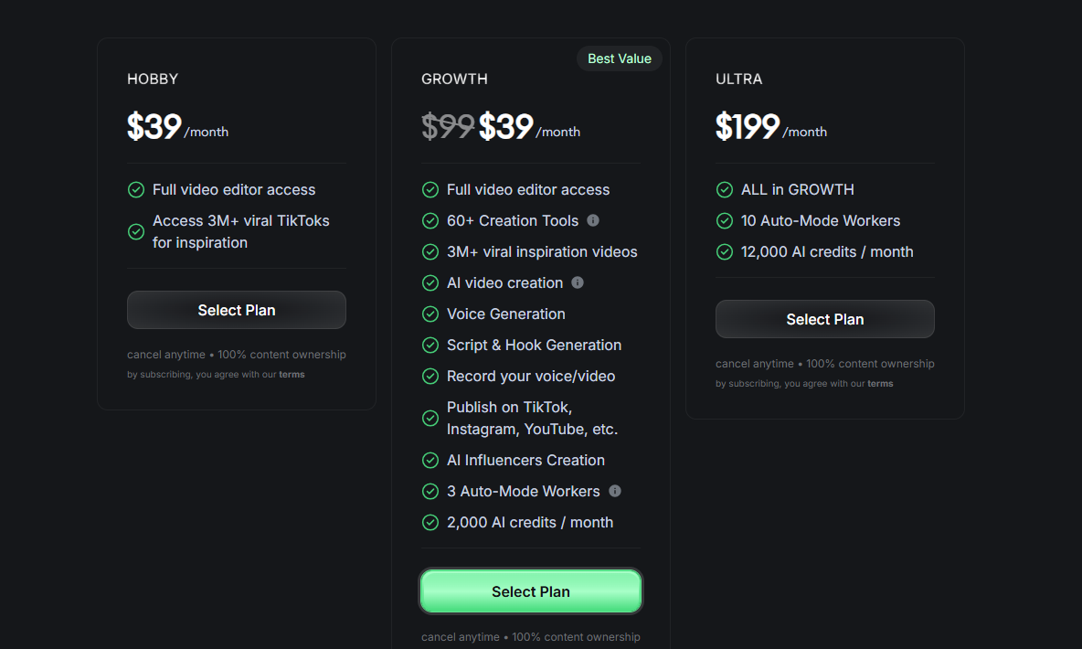Click Publish on TikTok, Instagram feature text
The image size is (1082, 649).
click(532, 419)
